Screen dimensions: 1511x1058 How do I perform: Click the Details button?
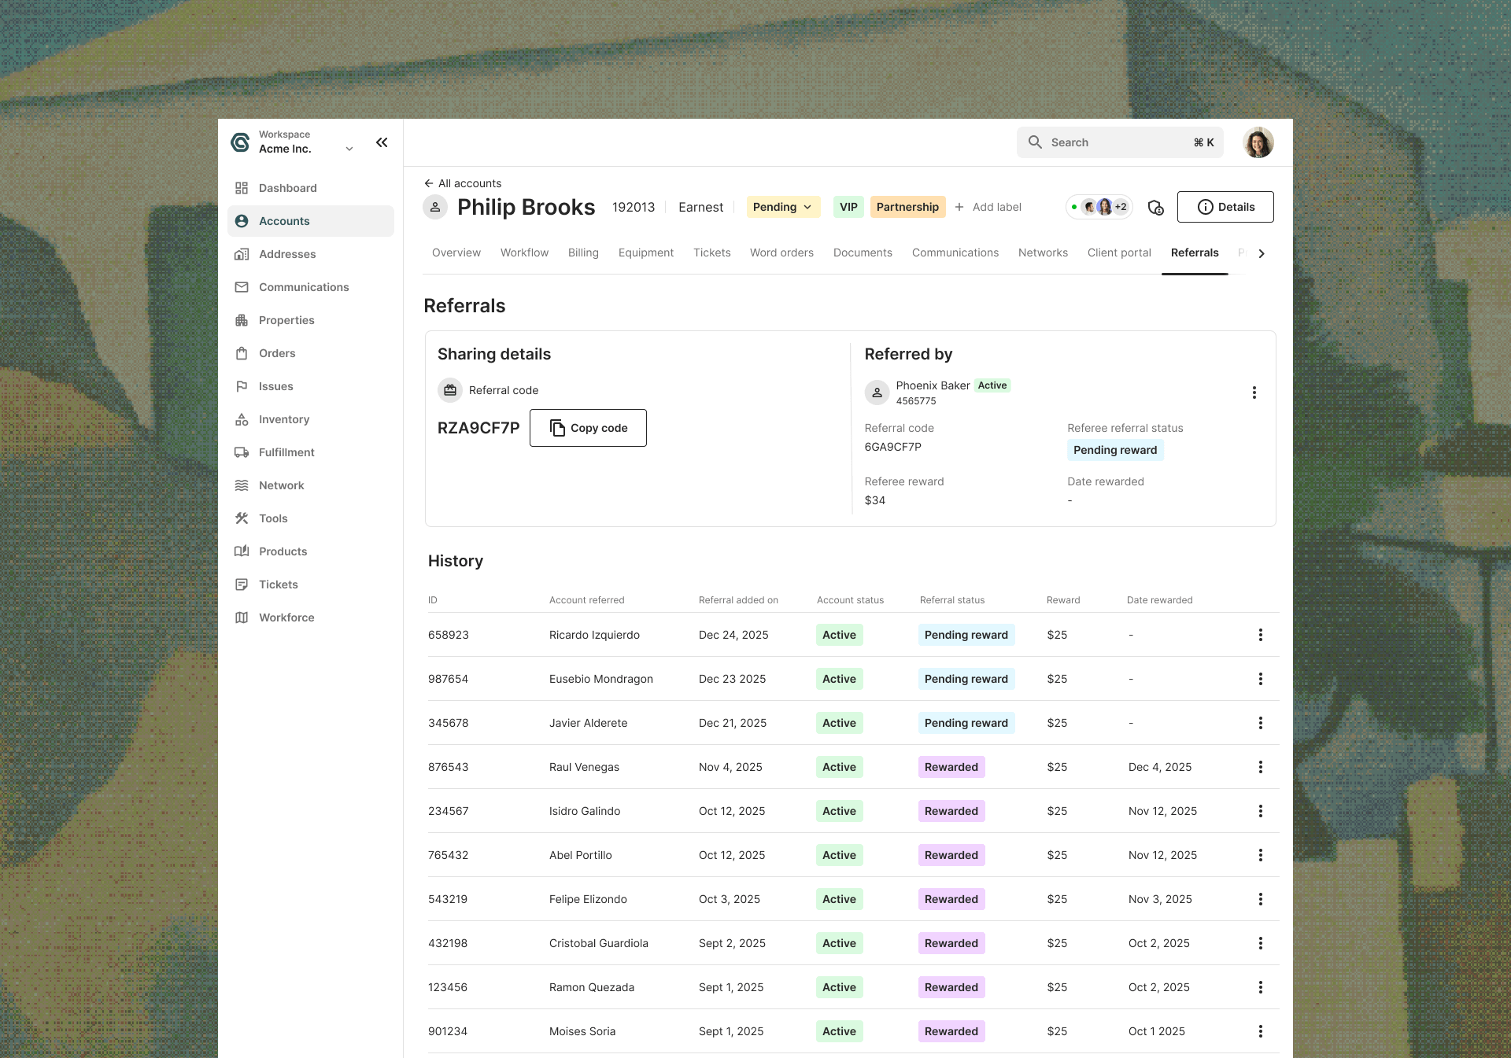[1225, 207]
